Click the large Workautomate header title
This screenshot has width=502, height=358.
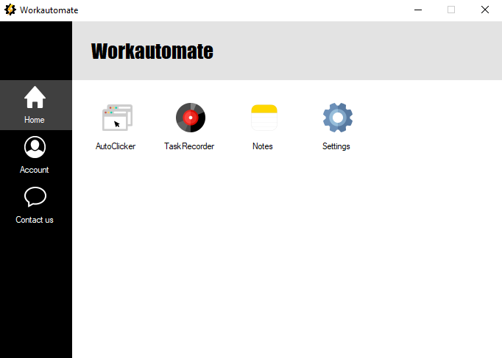pos(152,51)
